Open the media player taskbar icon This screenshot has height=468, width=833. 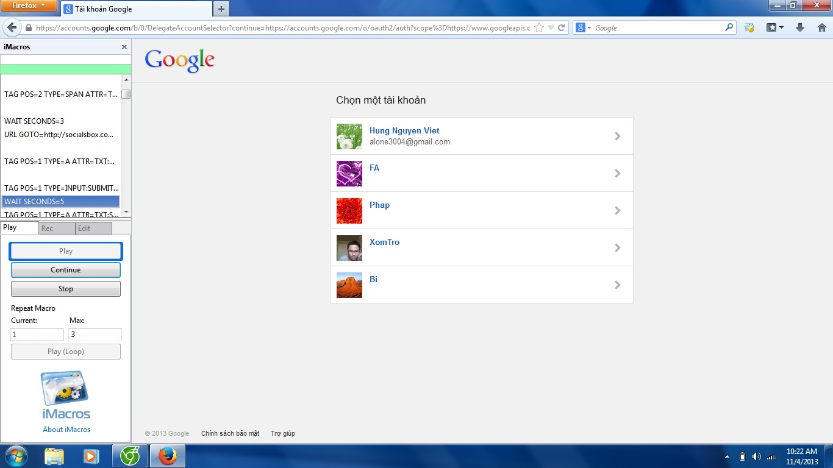click(x=91, y=456)
